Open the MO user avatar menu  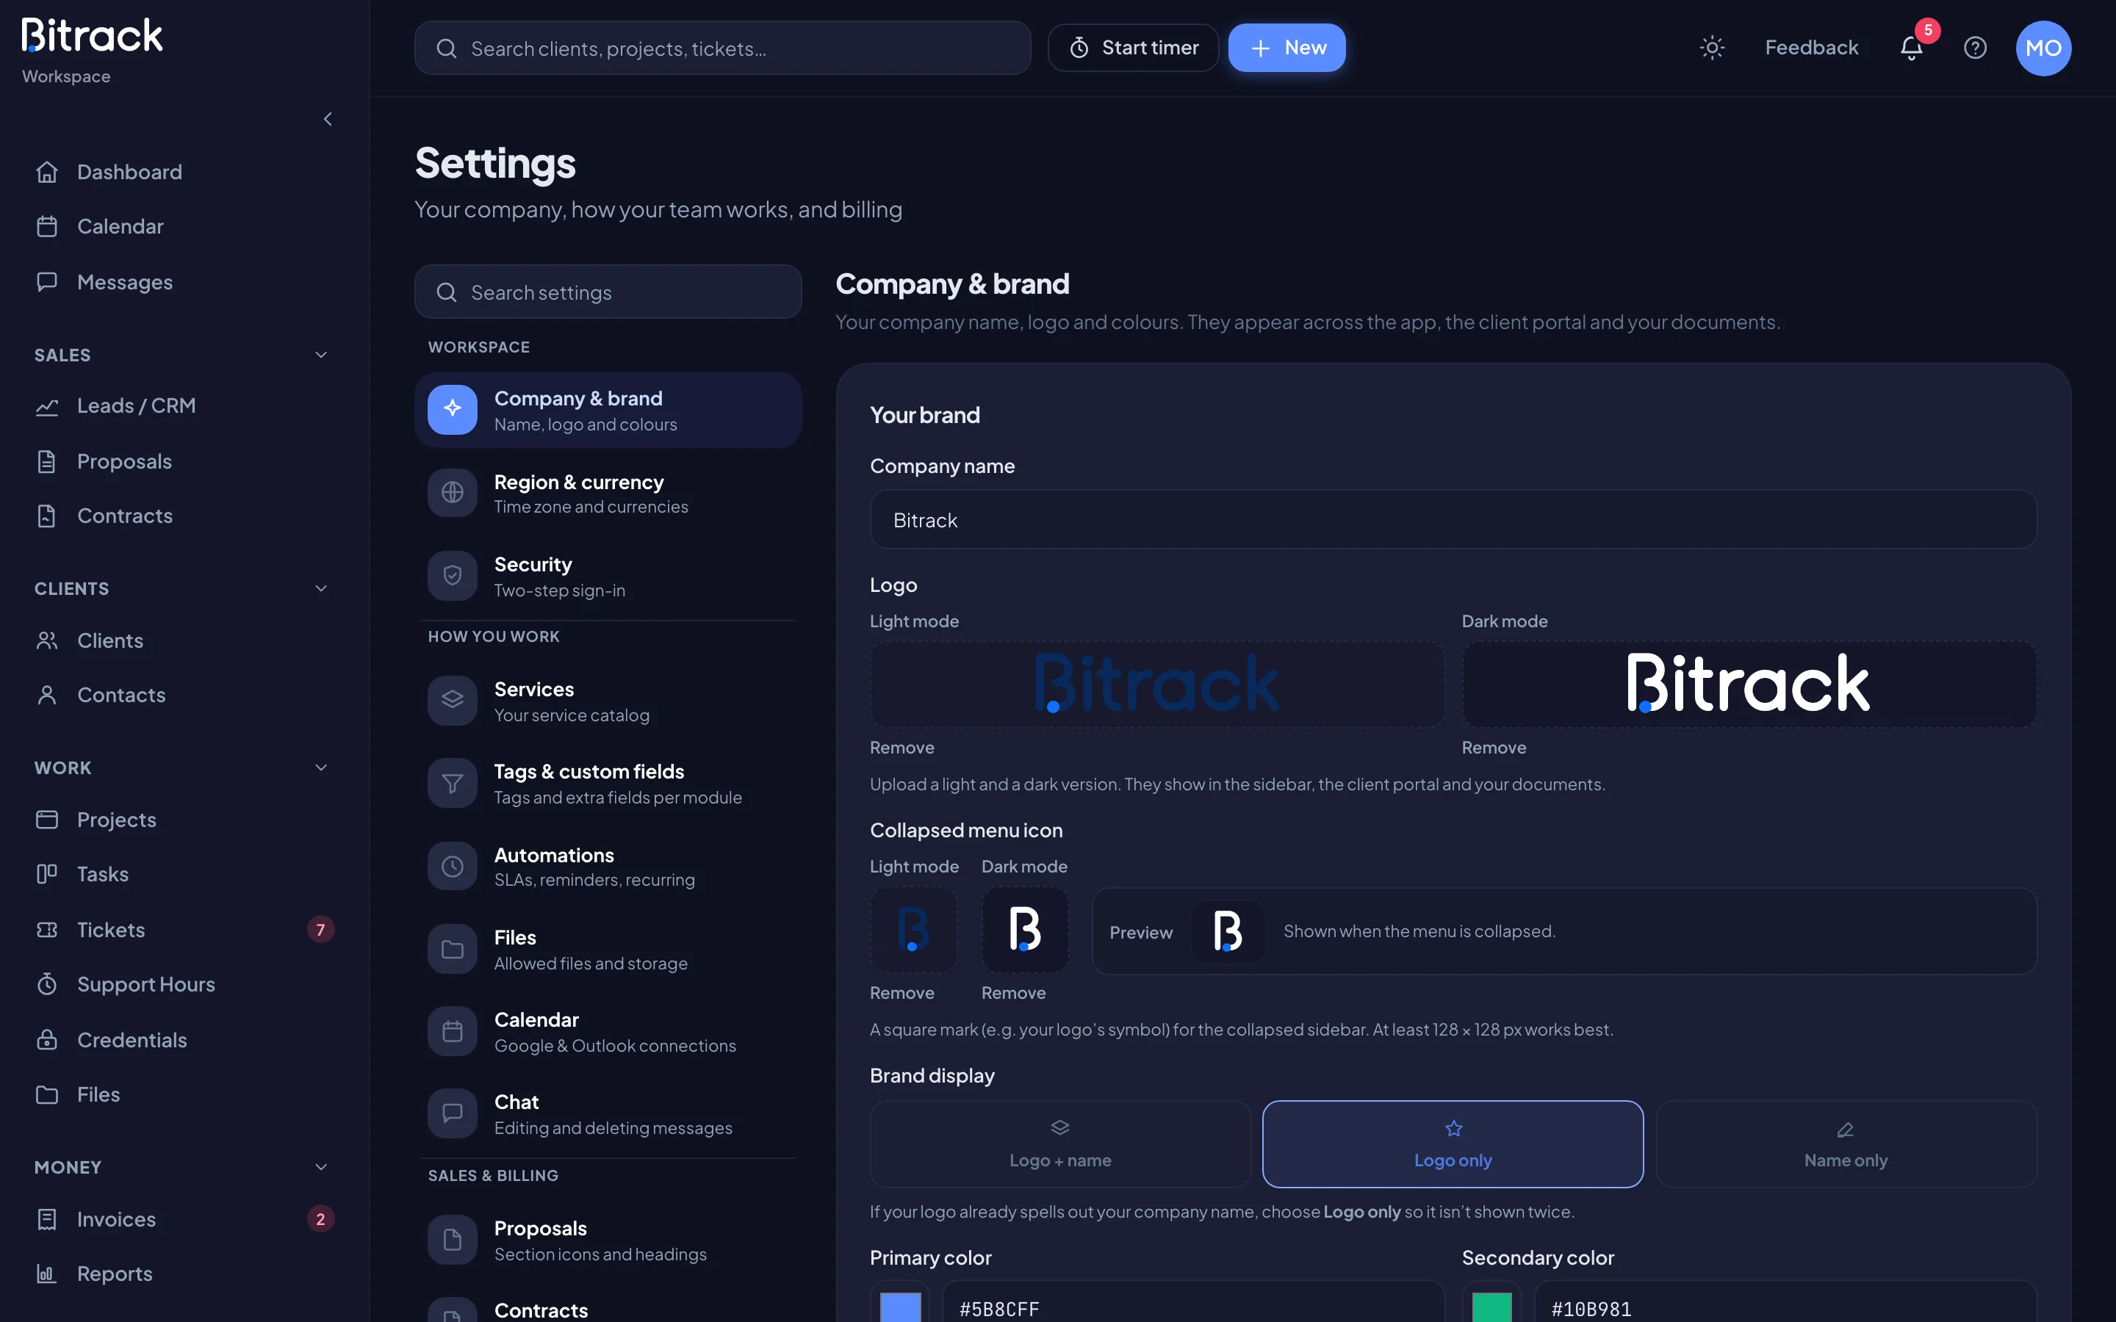click(x=2043, y=48)
